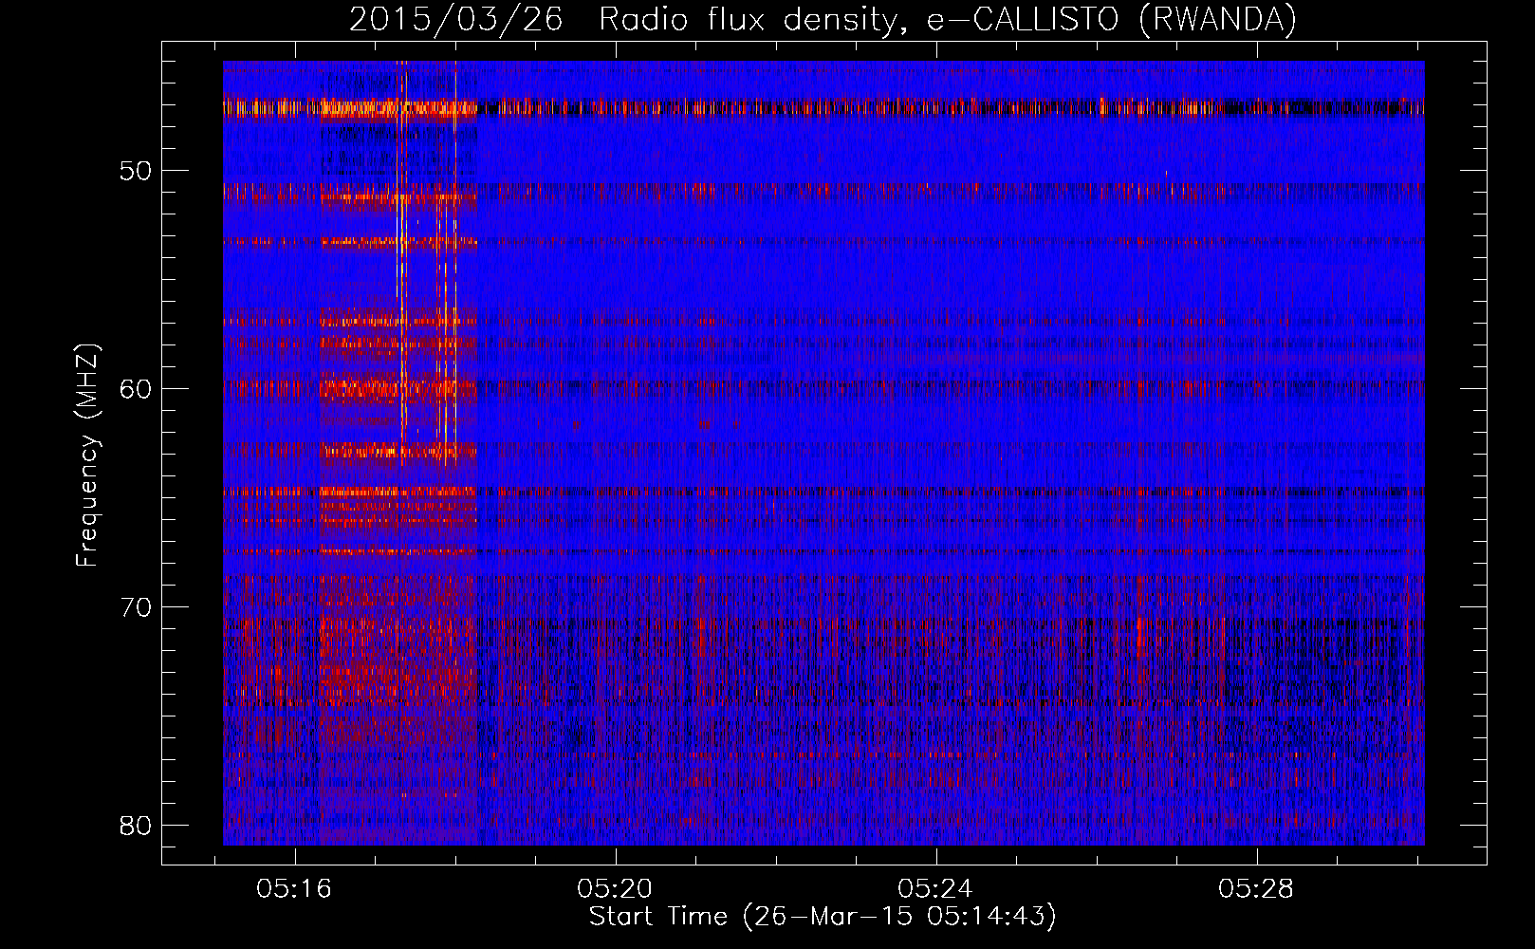Click the 'Start Time (26-Mar-15 05:14:43)' label

pyautogui.click(x=823, y=917)
